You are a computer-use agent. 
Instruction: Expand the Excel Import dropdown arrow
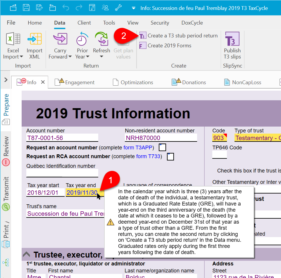(x=21, y=57)
